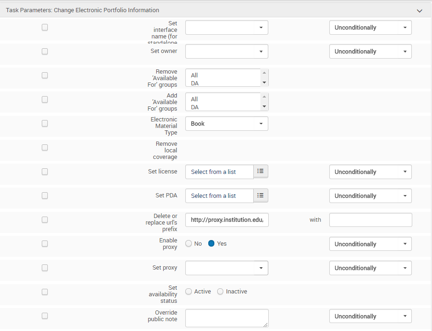Open the Set license list picker icon
Screen dimensions: 432x331
[x=260, y=172]
